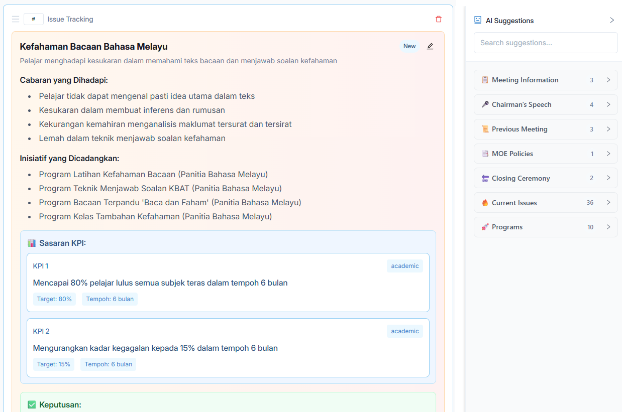Expand the Previous Meeting section
Screen dimensions: 622x412
coord(609,129)
